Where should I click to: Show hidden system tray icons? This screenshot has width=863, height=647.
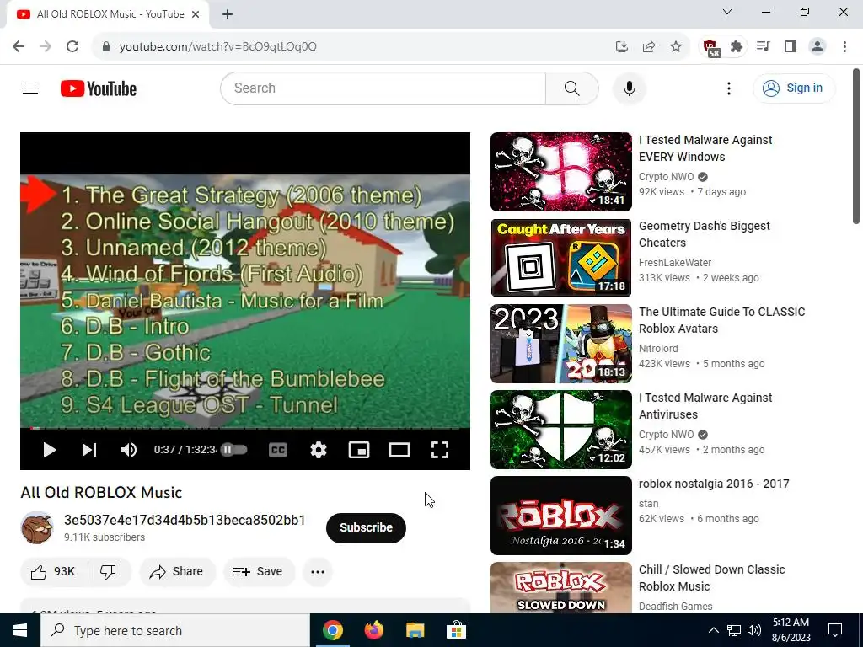713,630
